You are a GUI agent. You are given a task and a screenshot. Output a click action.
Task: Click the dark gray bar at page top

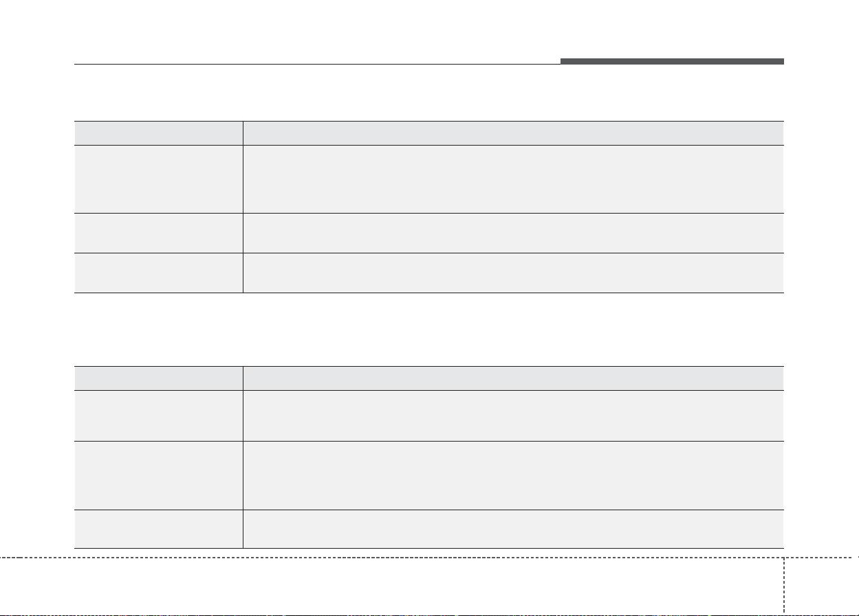click(671, 62)
